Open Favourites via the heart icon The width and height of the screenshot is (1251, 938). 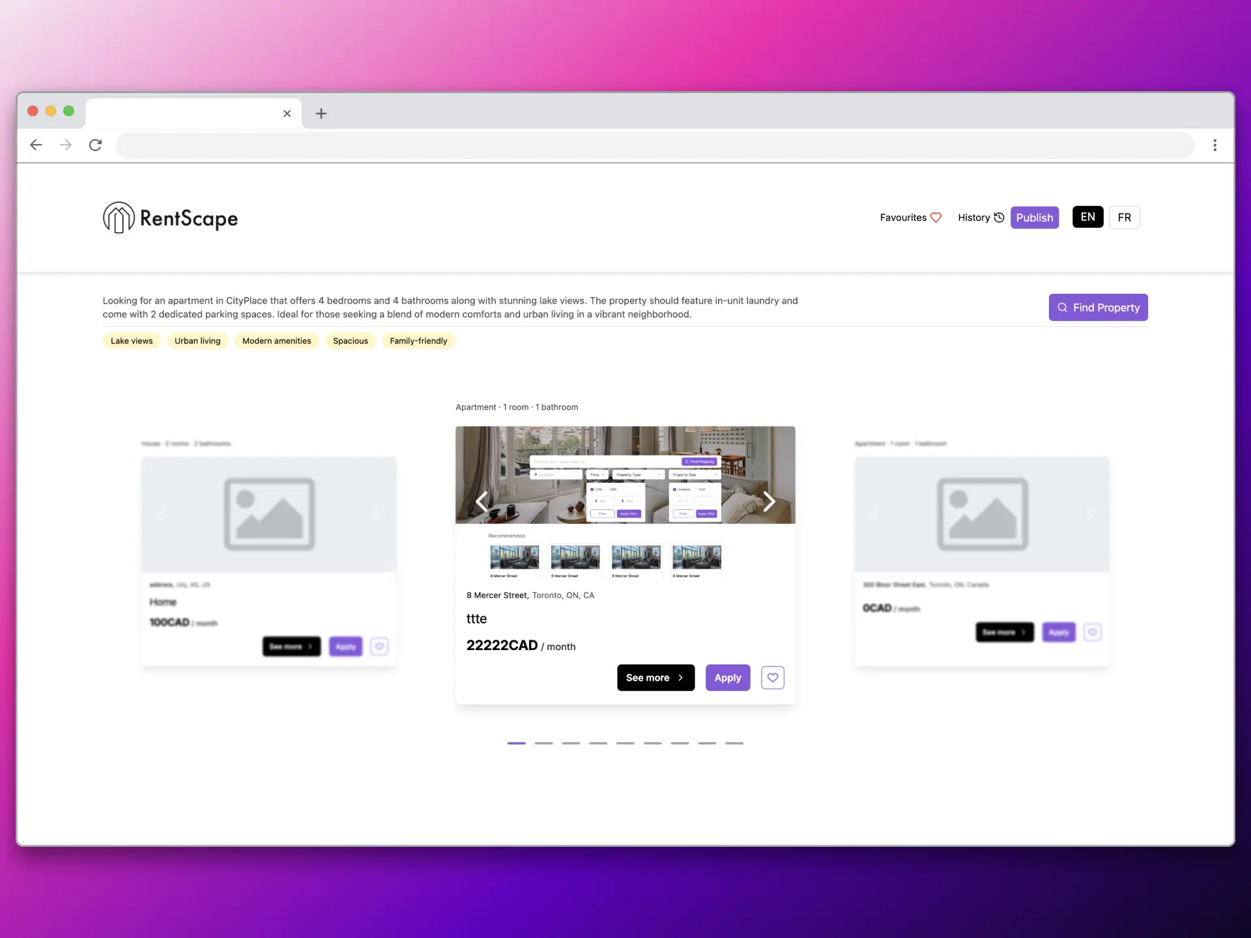click(936, 218)
